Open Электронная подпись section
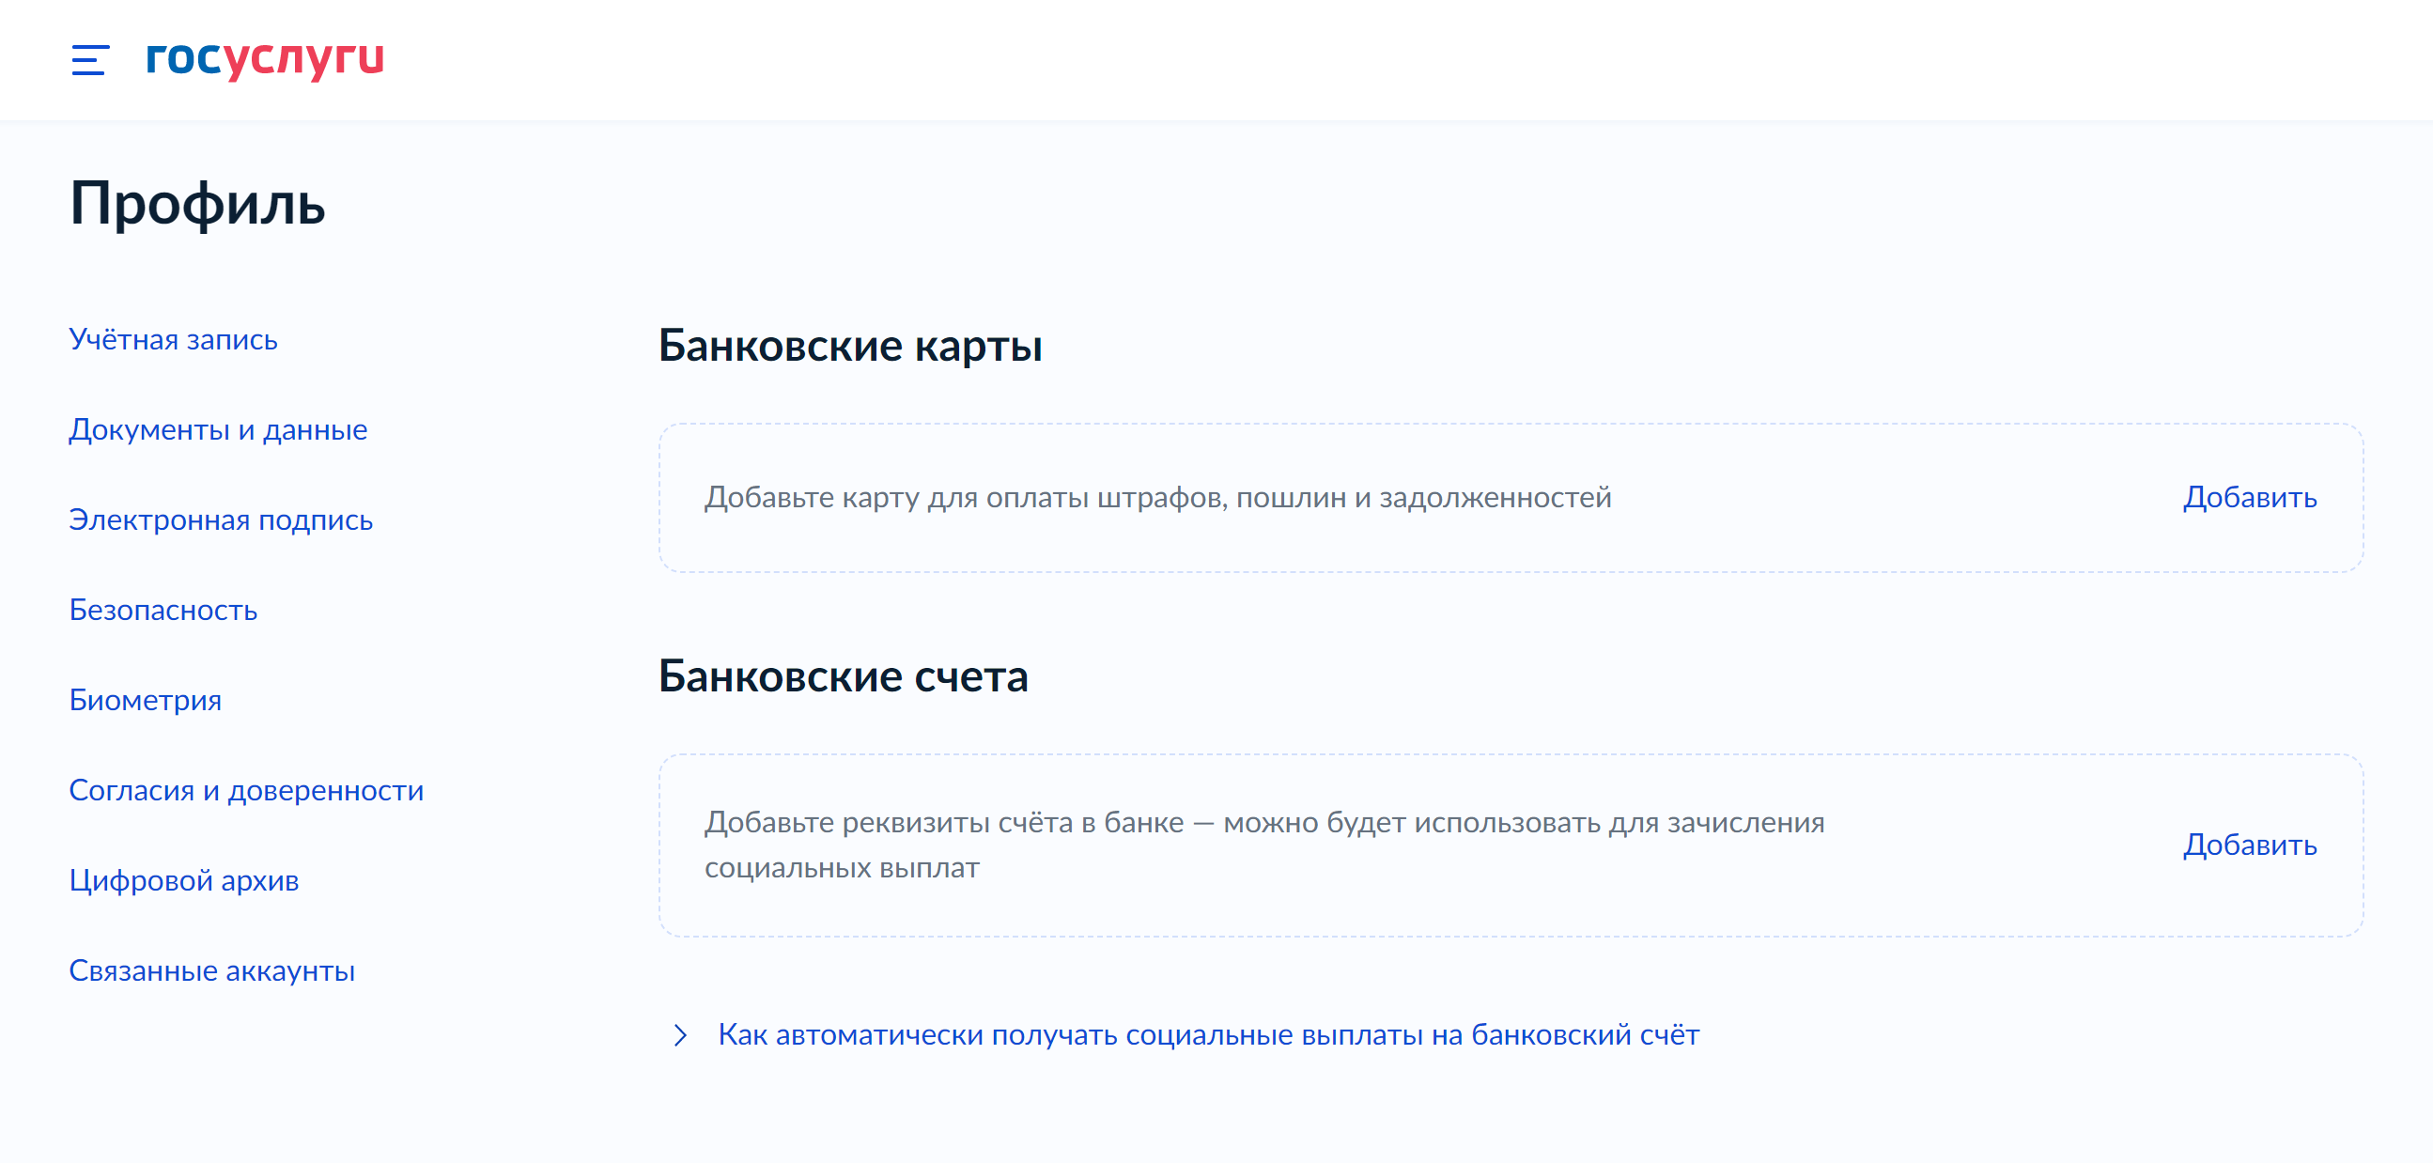Image resolution: width=2433 pixels, height=1163 pixels. (x=221, y=519)
